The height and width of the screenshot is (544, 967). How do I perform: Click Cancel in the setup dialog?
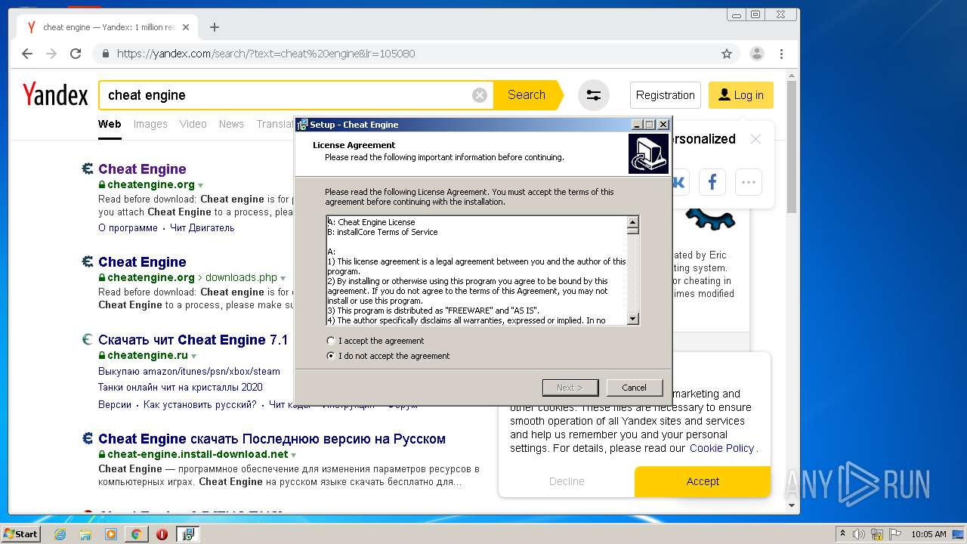point(634,388)
